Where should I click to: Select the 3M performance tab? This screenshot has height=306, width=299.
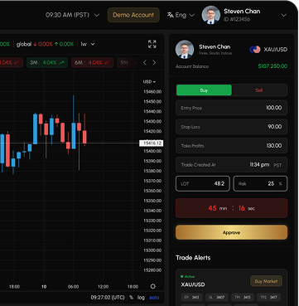[47, 63]
